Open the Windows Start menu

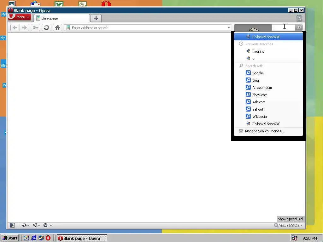pos(10,238)
